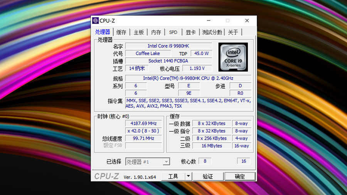
Task: Open the SPD tab
Action: pos(173,32)
